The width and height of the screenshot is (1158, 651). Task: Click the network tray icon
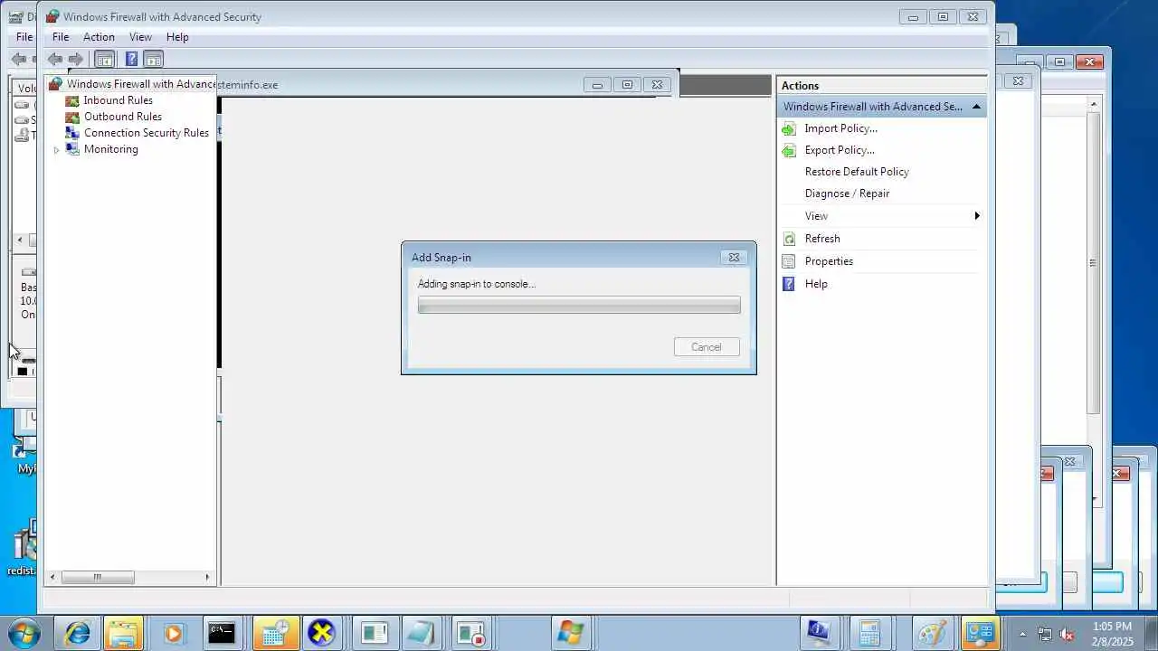1045,634
